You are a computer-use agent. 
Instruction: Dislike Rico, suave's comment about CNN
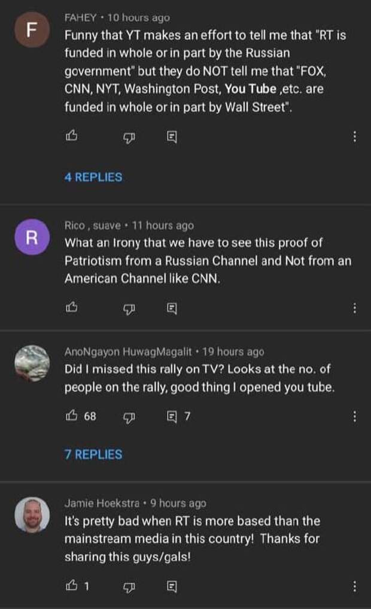click(129, 309)
